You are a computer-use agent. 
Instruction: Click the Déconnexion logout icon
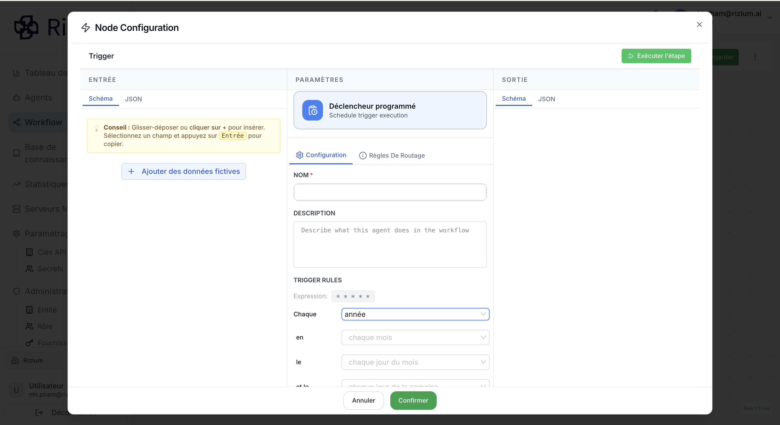click(x=39, y=413)
